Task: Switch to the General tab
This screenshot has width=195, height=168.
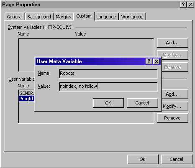Action: (15, 17)
